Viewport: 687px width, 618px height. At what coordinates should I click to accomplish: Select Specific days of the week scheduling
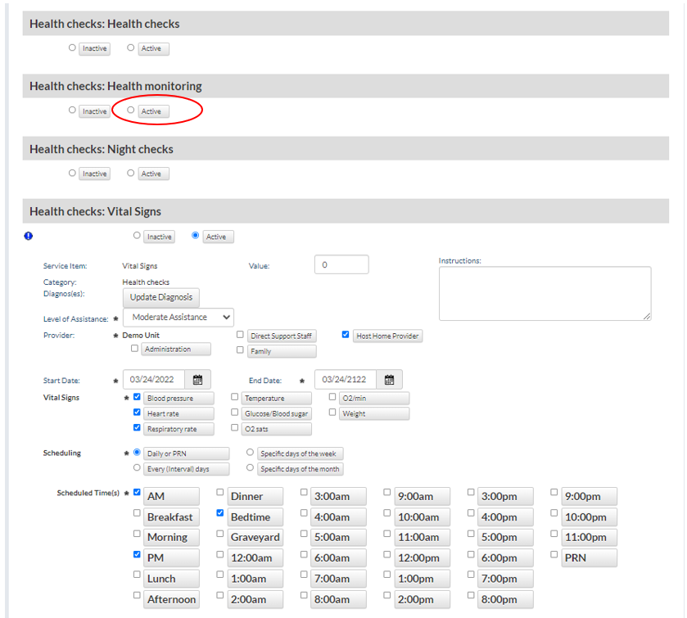click(250, 453)
